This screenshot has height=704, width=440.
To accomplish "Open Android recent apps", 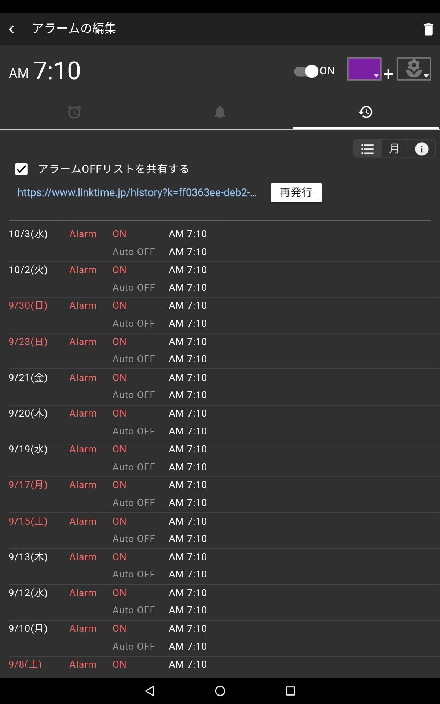I will 290,691.
